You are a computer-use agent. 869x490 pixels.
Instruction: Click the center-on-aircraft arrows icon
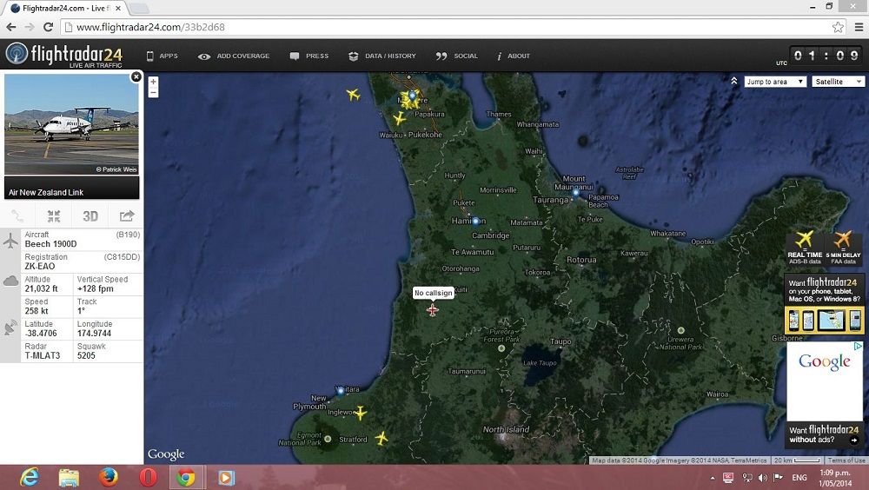coord(54,216)
